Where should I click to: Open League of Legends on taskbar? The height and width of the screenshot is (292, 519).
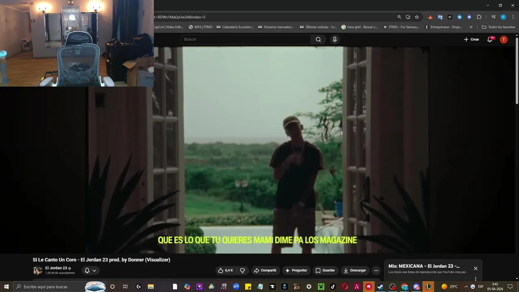428,287
